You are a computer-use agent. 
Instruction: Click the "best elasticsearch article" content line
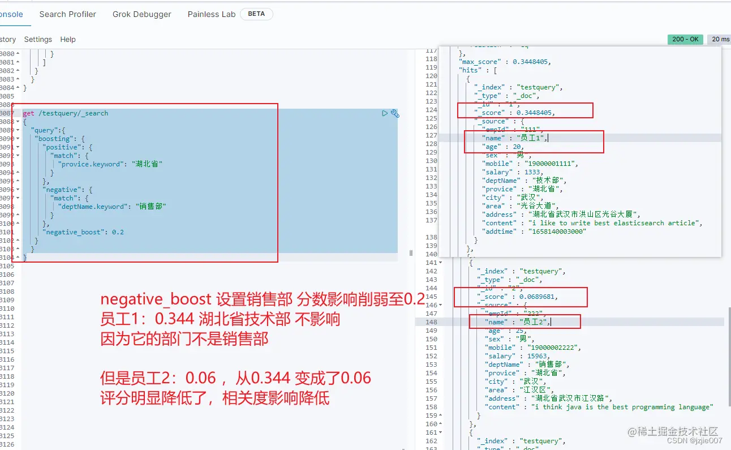592,223
